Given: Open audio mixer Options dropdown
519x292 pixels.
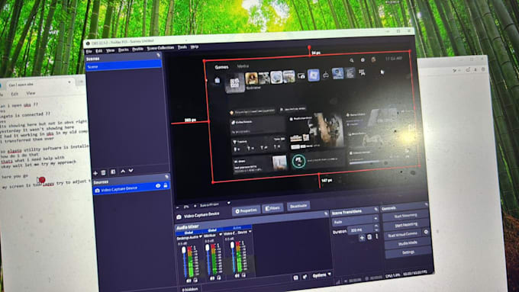Looking at the screenshot, I should (x=321, y=275).
